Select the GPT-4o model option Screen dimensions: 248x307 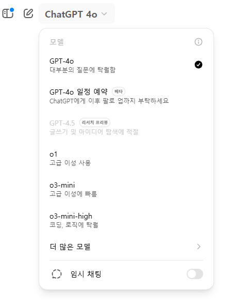click(126, 65)
